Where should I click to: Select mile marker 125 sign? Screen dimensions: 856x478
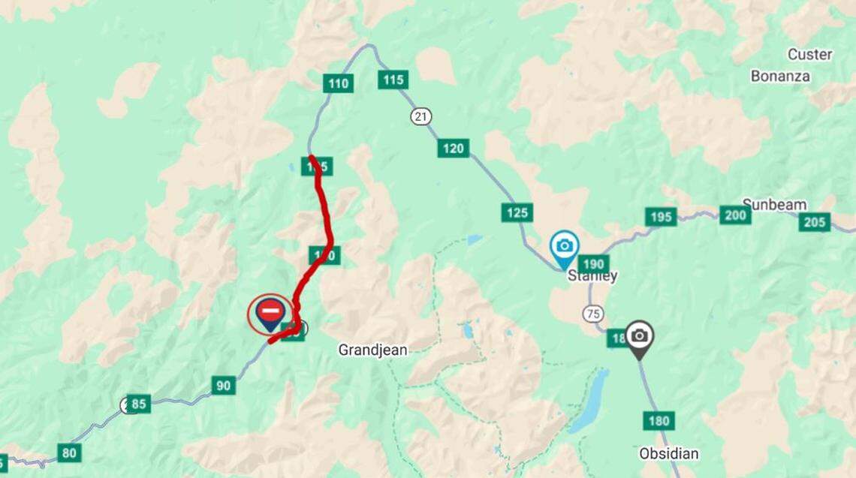pos(517,212)
